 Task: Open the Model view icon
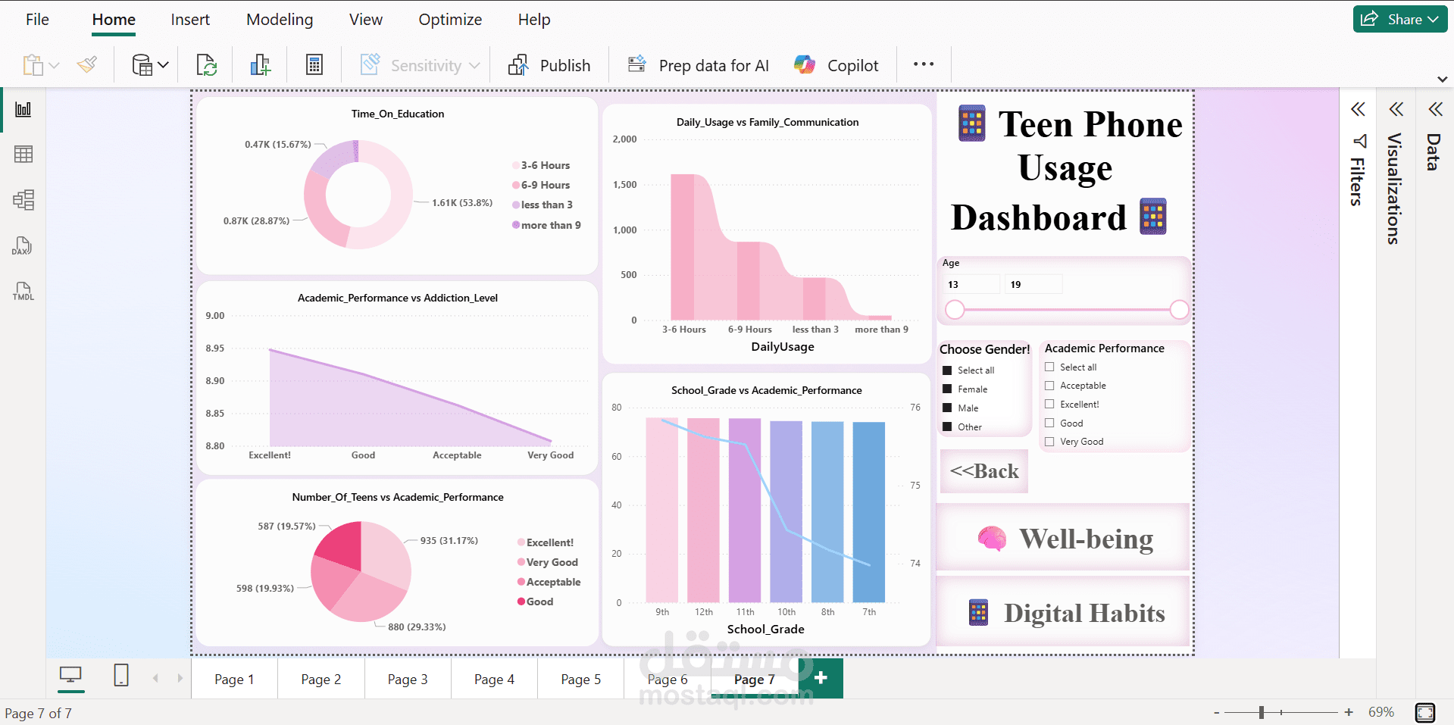(23, 200)
